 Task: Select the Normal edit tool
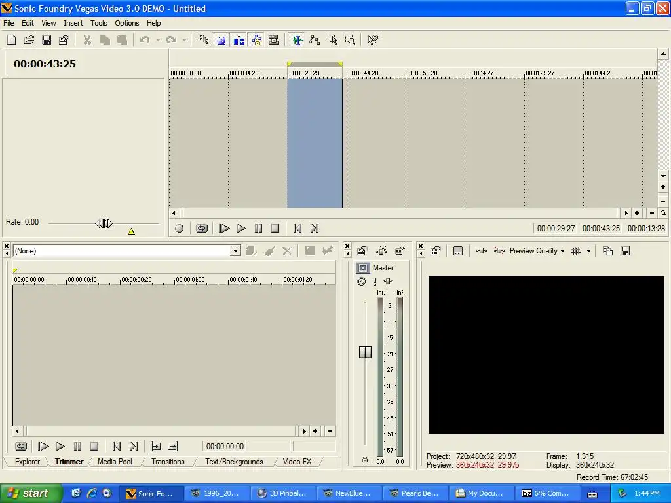click(297, 40)
